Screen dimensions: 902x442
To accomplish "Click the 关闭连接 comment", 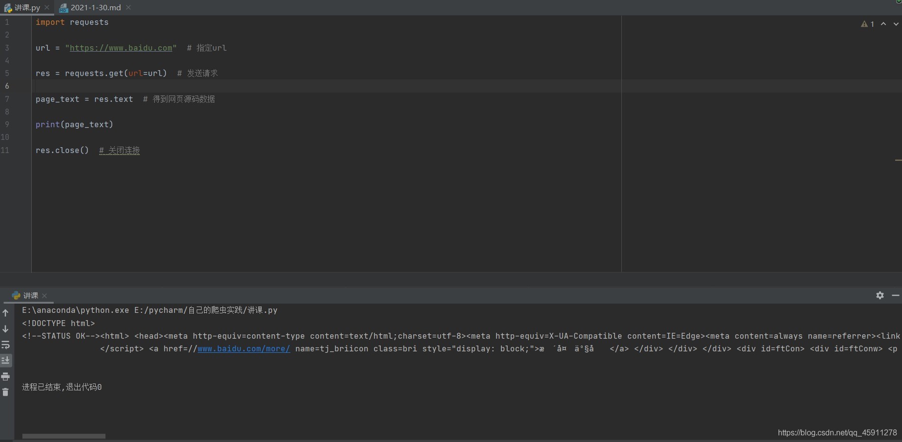I will 120,150.
